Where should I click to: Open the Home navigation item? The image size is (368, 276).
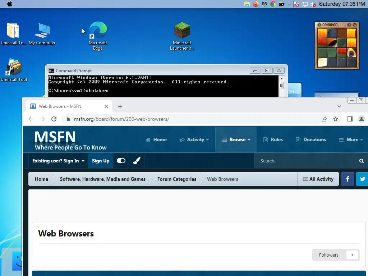point(156,140)
